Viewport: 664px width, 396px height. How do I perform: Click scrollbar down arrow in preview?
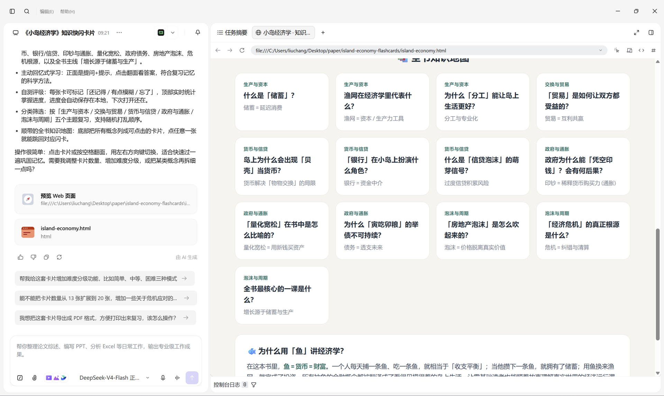coord(657,373)
